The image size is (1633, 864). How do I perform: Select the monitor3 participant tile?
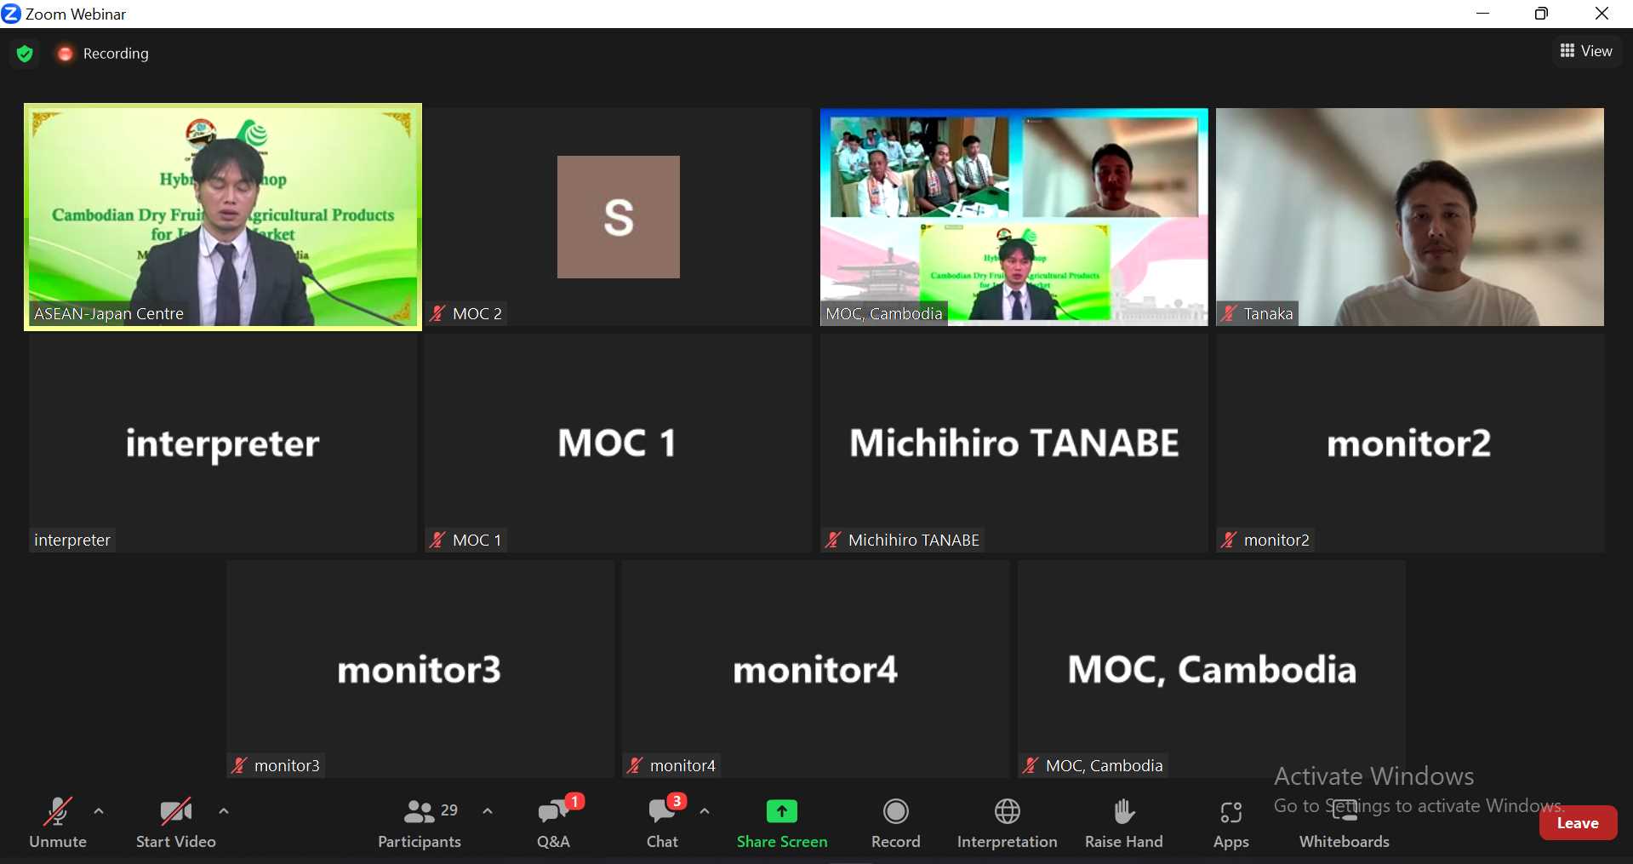(x=420, y=669)
